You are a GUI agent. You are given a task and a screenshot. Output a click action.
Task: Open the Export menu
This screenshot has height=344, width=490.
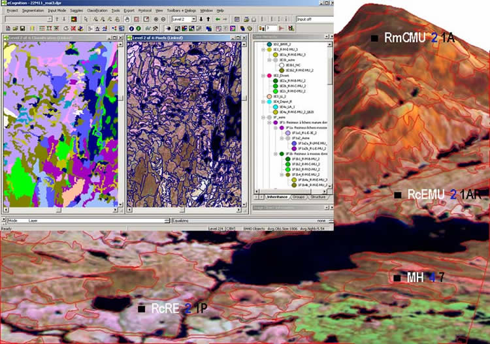129,10
